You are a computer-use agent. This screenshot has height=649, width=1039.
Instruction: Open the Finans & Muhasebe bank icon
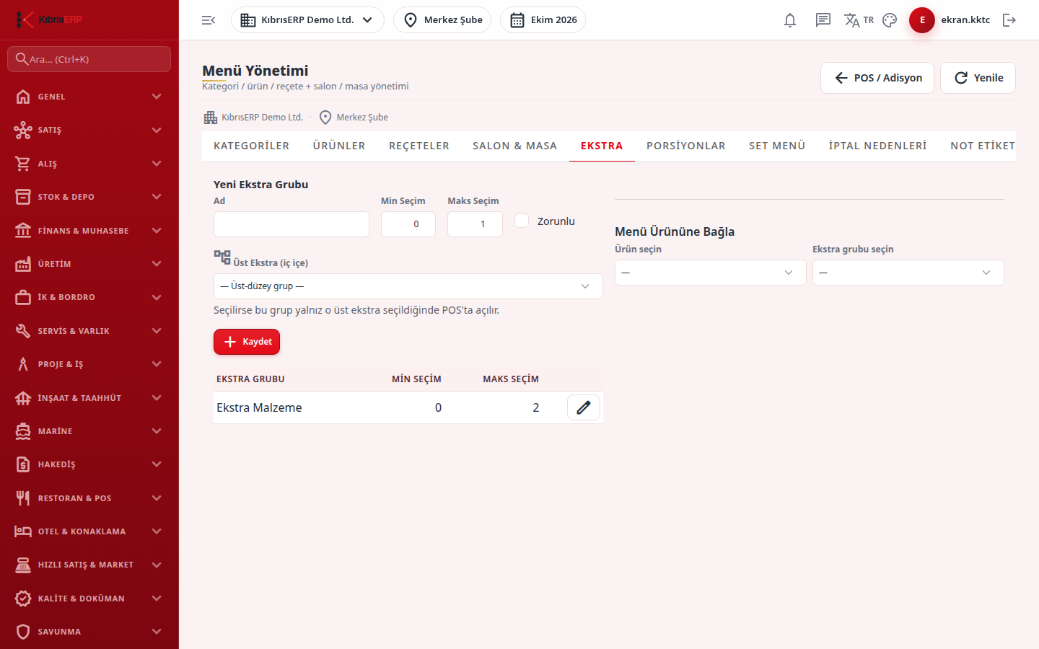coord(23,231)
